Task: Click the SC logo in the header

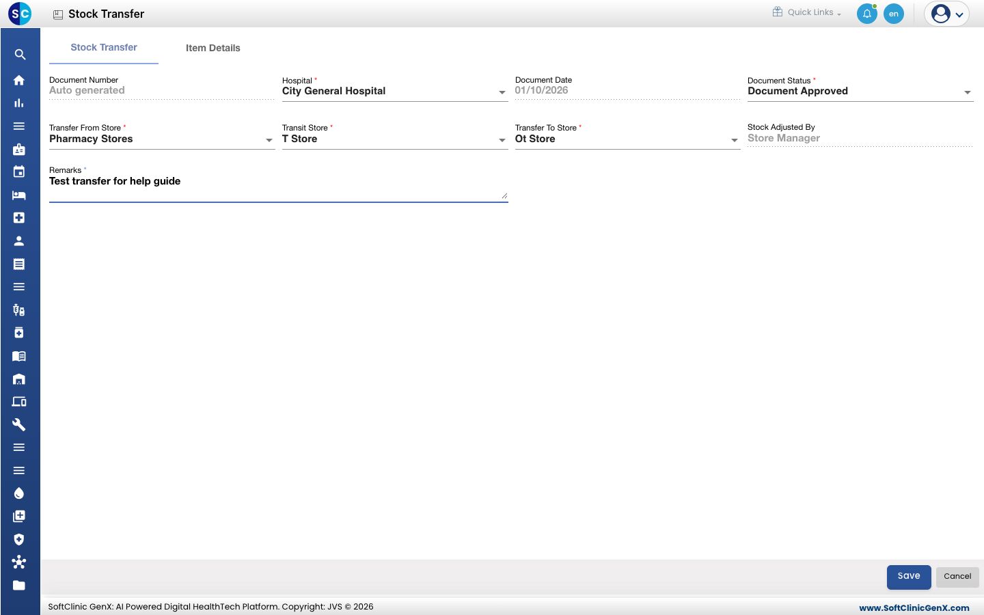Action: (20, 14)
